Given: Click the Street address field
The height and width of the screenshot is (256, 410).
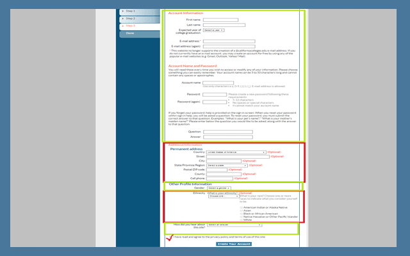Looking at the screenshot, I should (238, 157).
